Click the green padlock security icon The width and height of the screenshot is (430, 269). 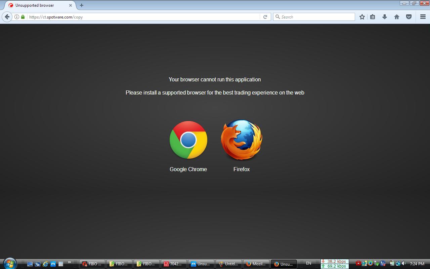[23, 17]
